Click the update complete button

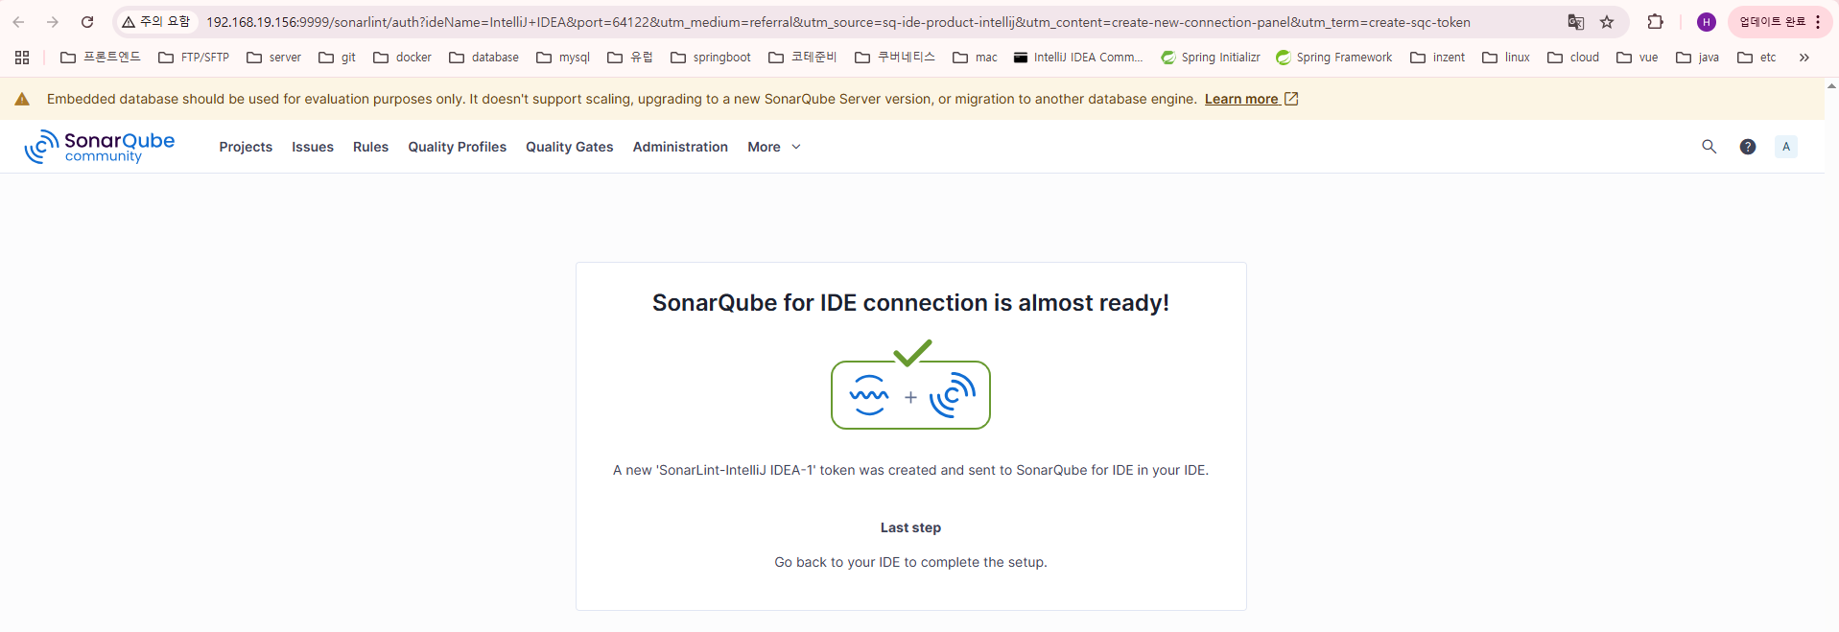click(1780, 22)
